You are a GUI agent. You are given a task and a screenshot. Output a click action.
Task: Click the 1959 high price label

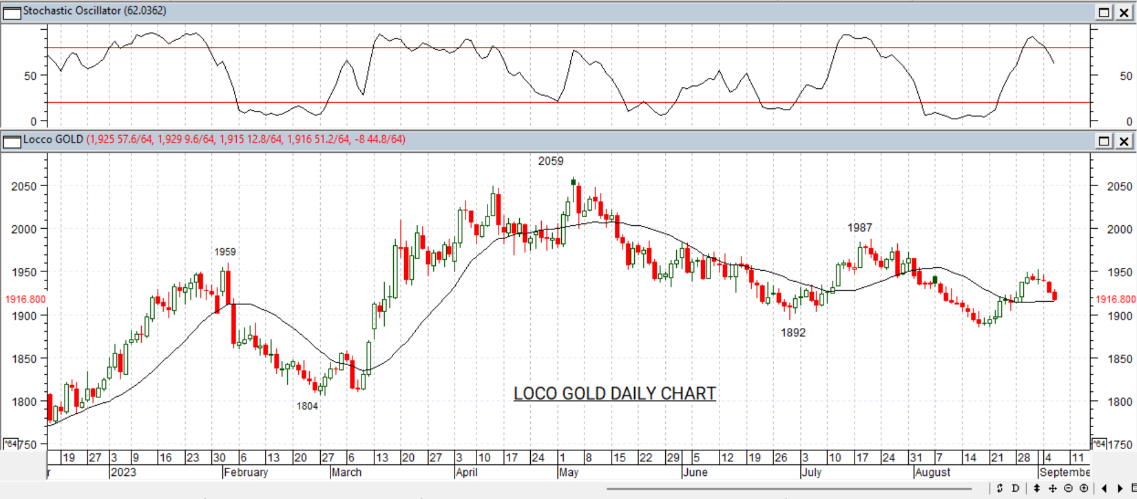click(x=225, y=252)
